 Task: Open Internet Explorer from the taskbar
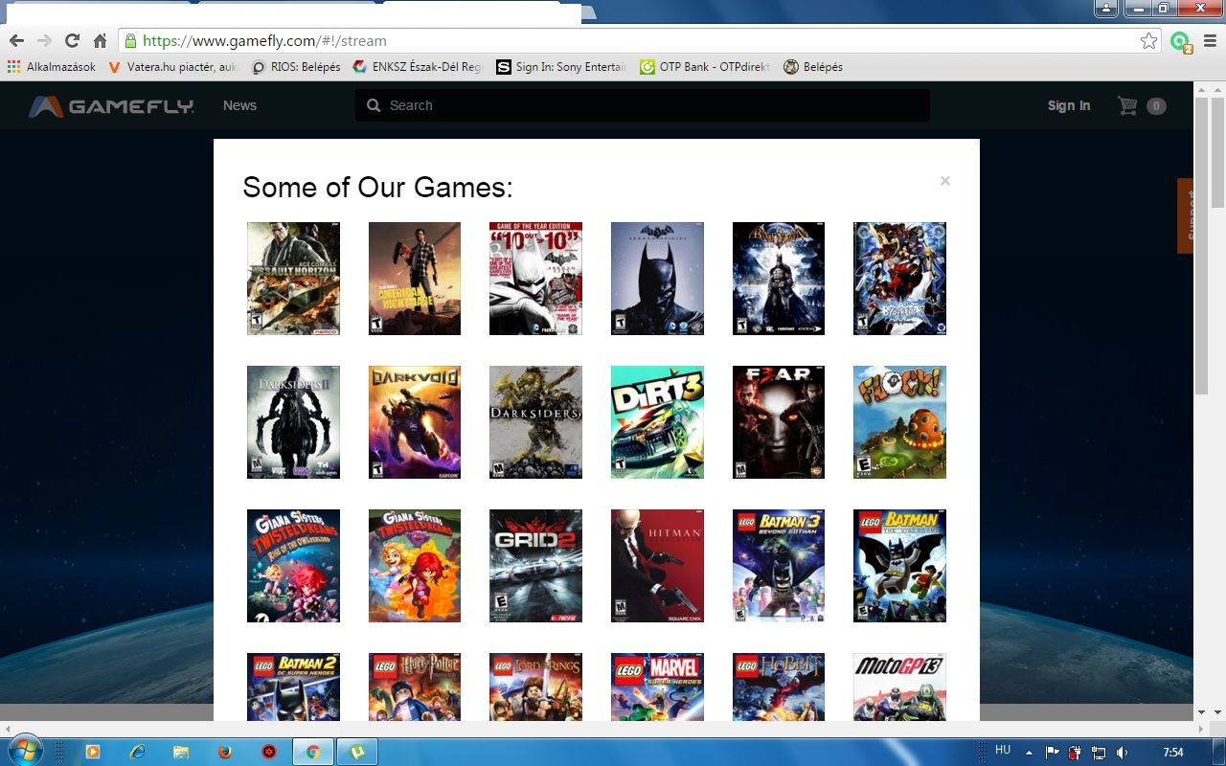click(x=137, y=752)
